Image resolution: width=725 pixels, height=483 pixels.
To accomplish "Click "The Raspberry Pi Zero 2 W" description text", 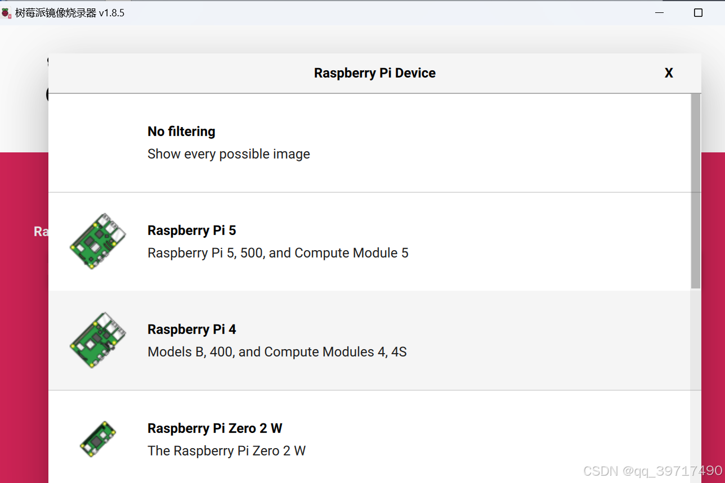I will [226, 451].
